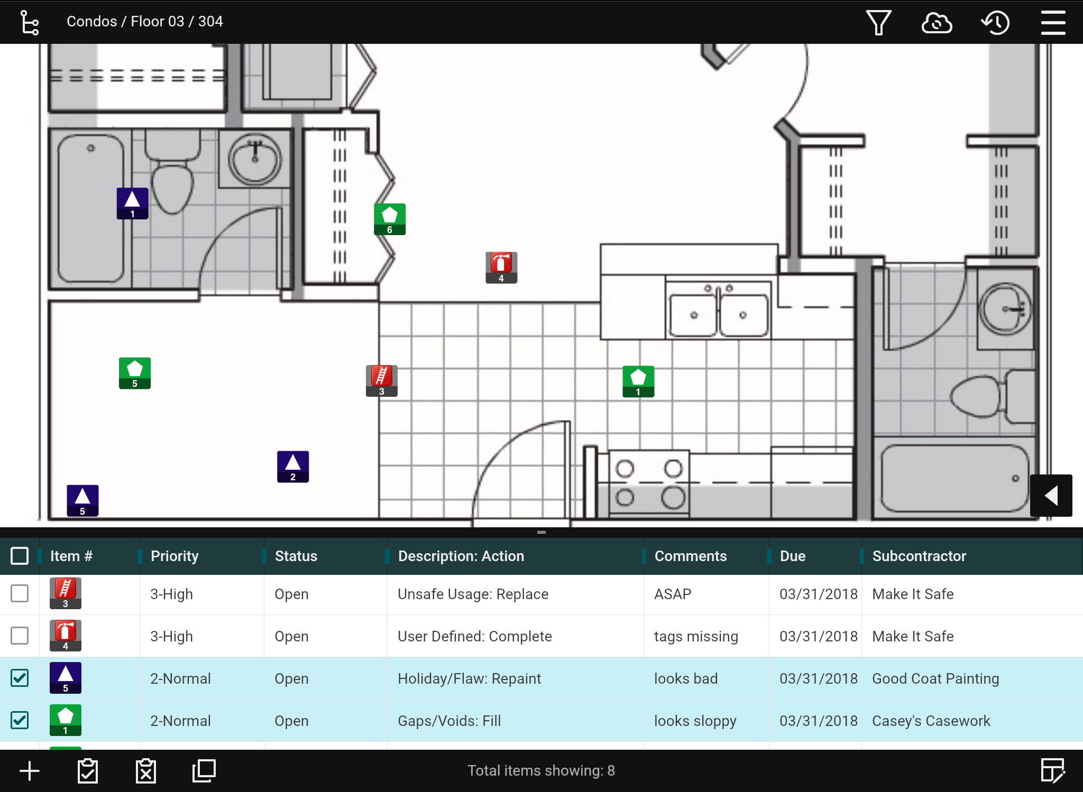Click the mark-items-complete clipboard icon
The image size is (1083, 792).
[88, 770]
